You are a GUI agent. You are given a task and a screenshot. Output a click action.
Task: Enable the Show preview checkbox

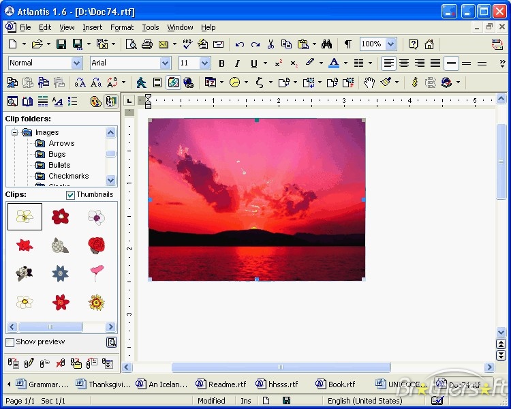(x=10, y=342)
